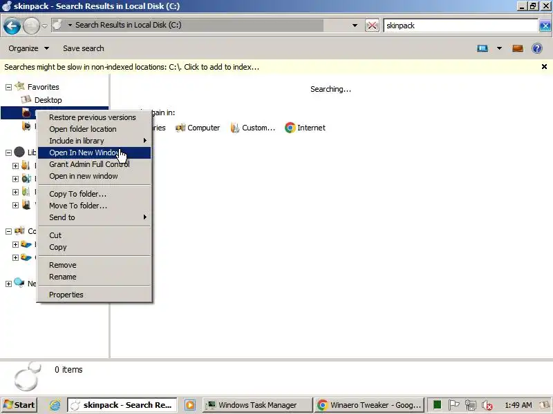Viewport: 553px width, 414px height.
Task: Choose Restore previous versions
Action: [x=93, y=117]
